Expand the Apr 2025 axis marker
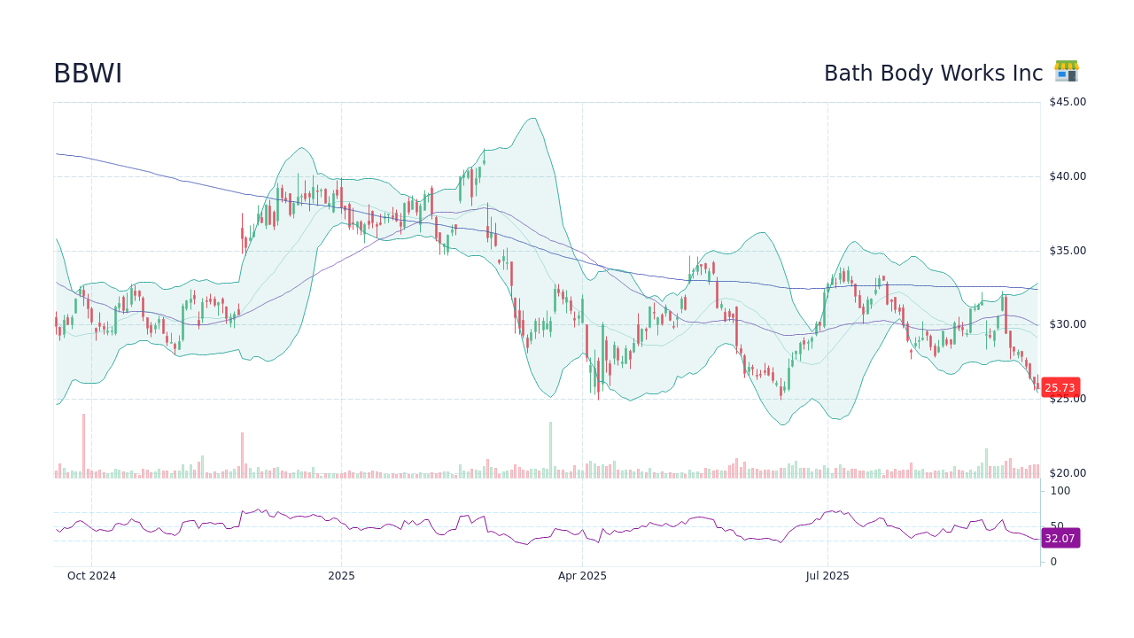This screenshot has height=638, width=1134. click(x=583, y=575)
